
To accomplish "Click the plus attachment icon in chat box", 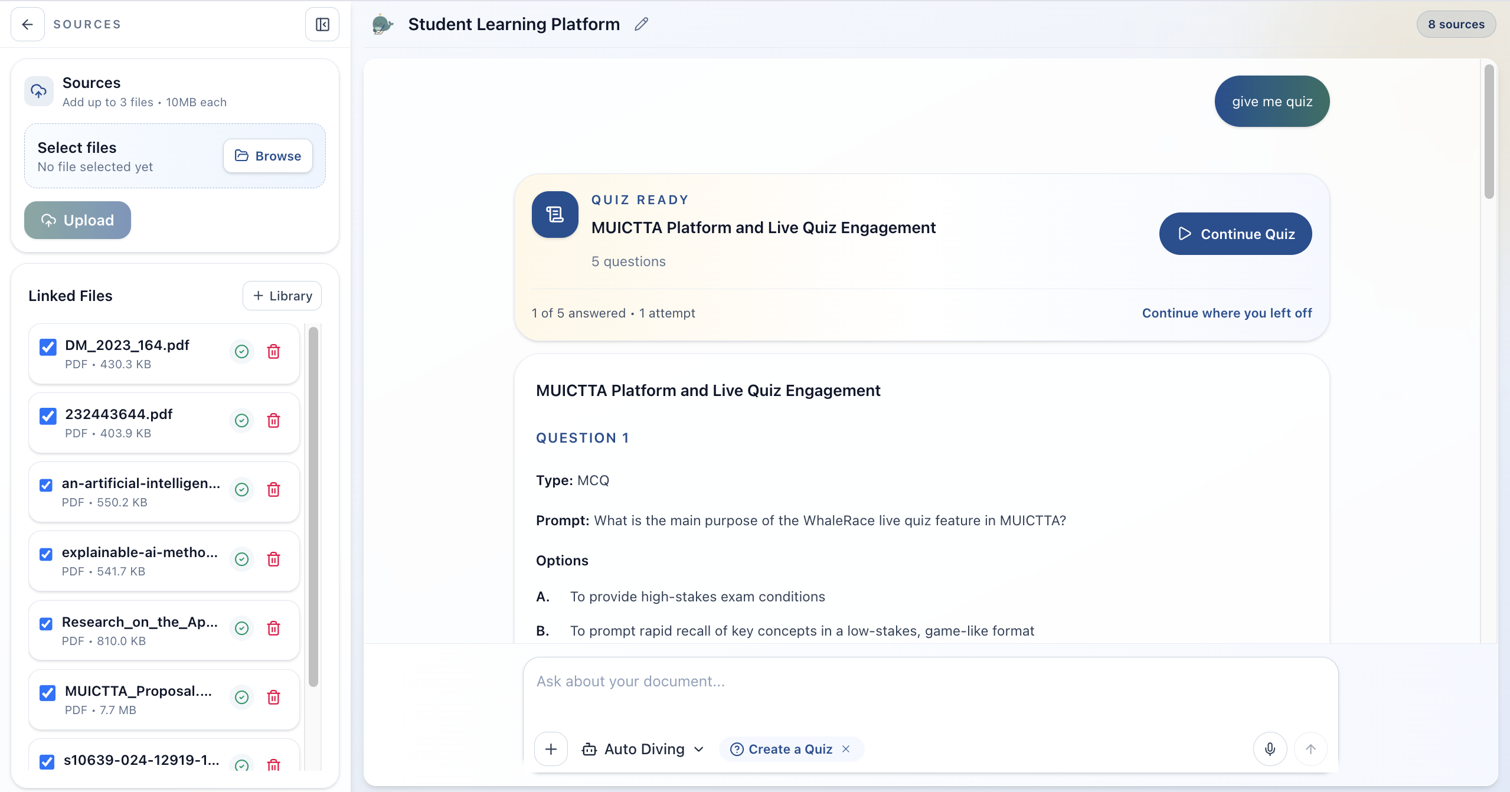I will pos(551,749).
